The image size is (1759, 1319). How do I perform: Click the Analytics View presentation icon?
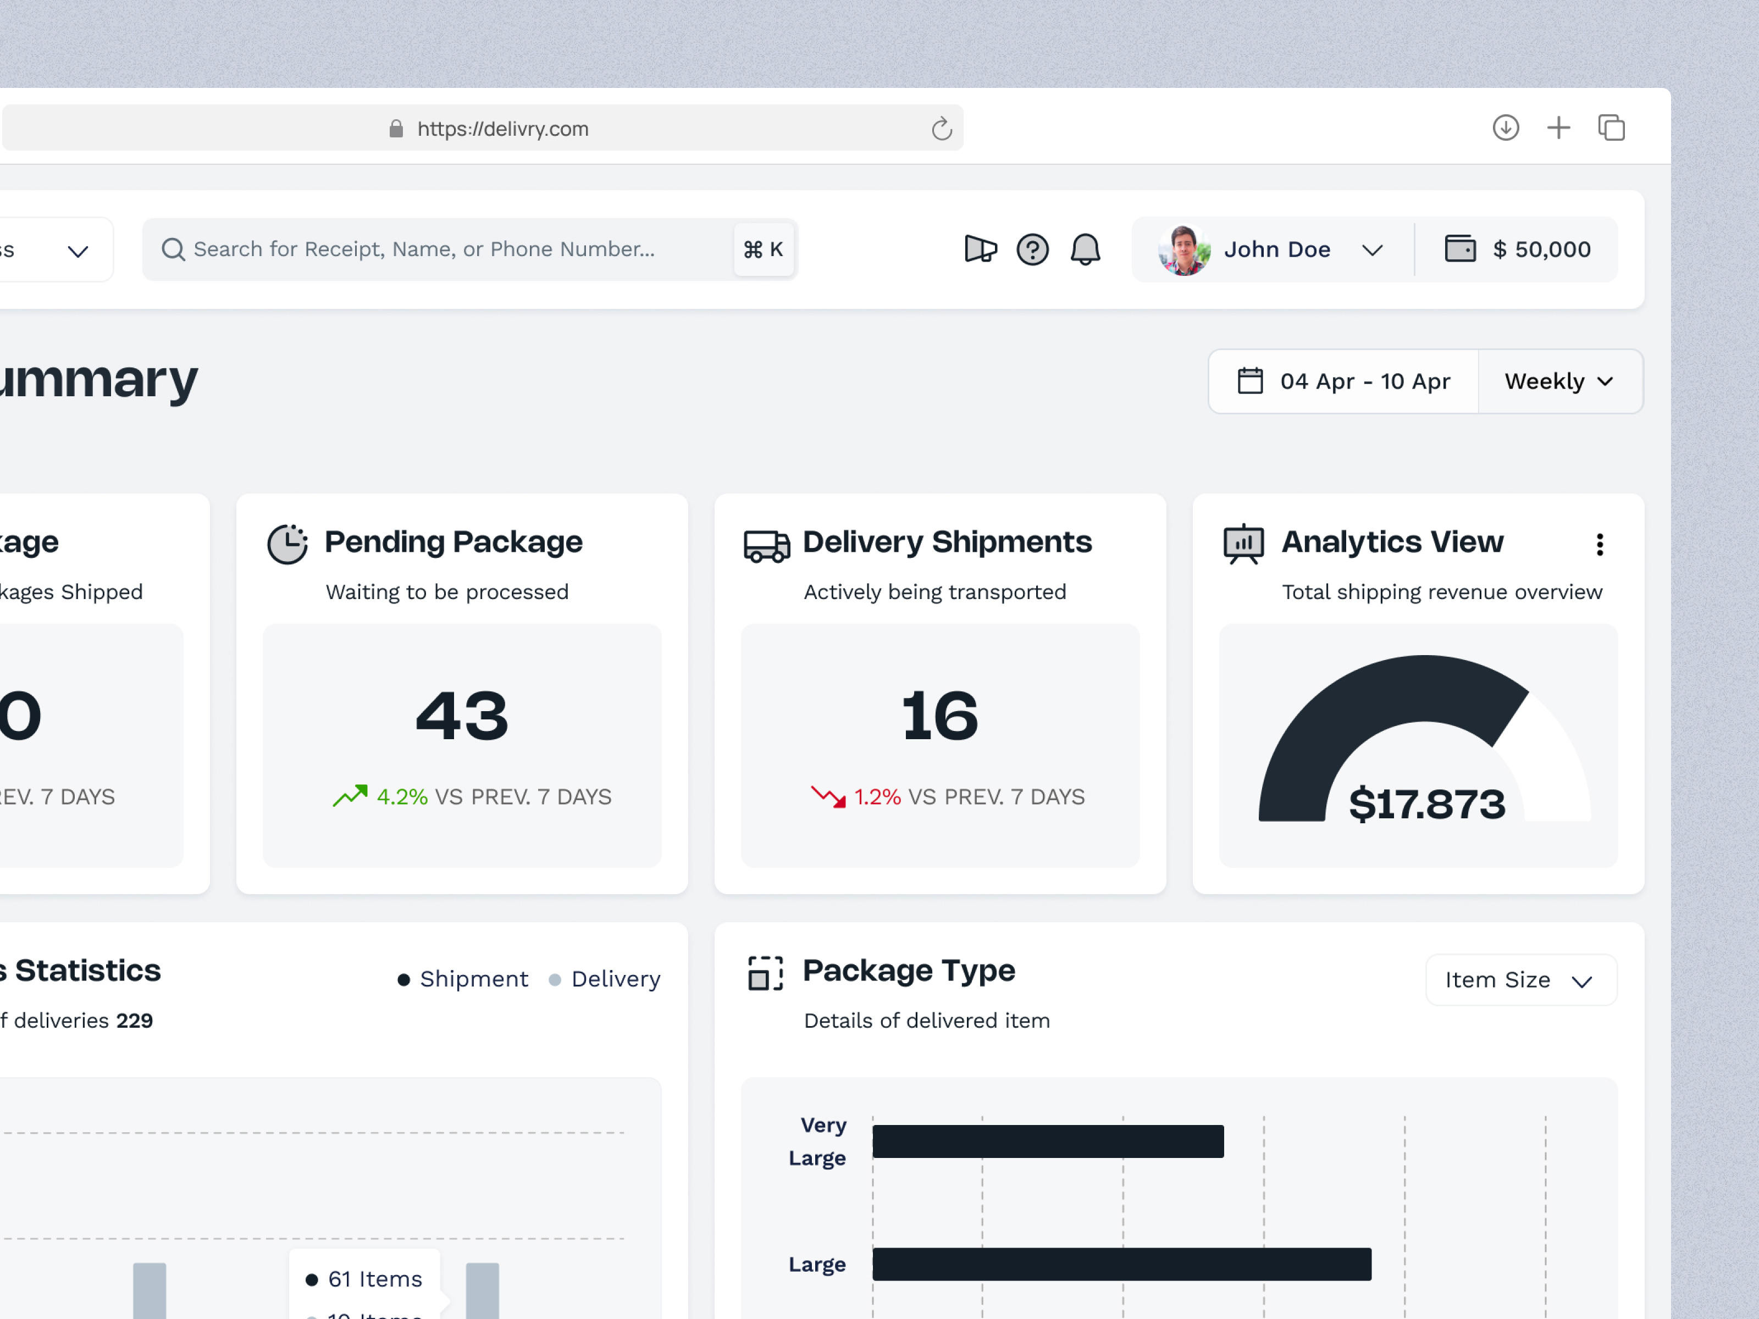[1243, 543]
